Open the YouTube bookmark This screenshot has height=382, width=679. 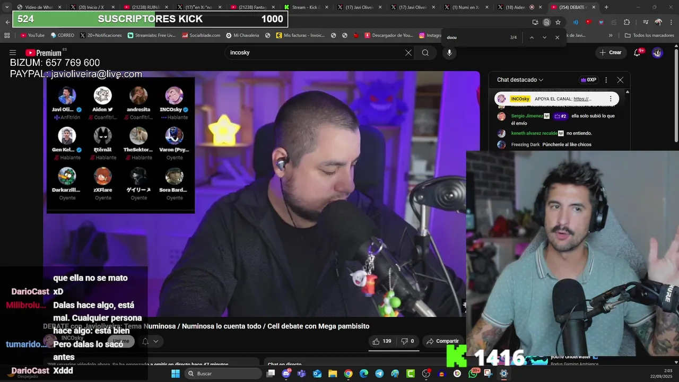[32, 36]
